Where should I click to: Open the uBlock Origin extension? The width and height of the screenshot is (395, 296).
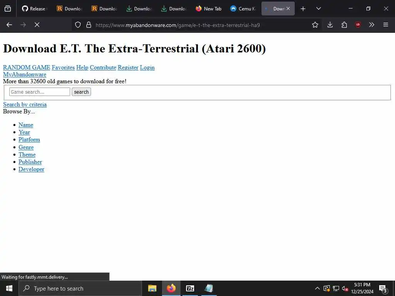[x=358, y=25]
